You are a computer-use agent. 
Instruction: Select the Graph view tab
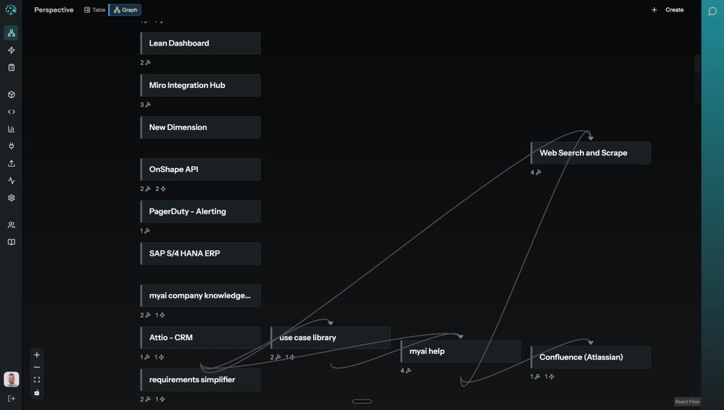pos(124,10)
